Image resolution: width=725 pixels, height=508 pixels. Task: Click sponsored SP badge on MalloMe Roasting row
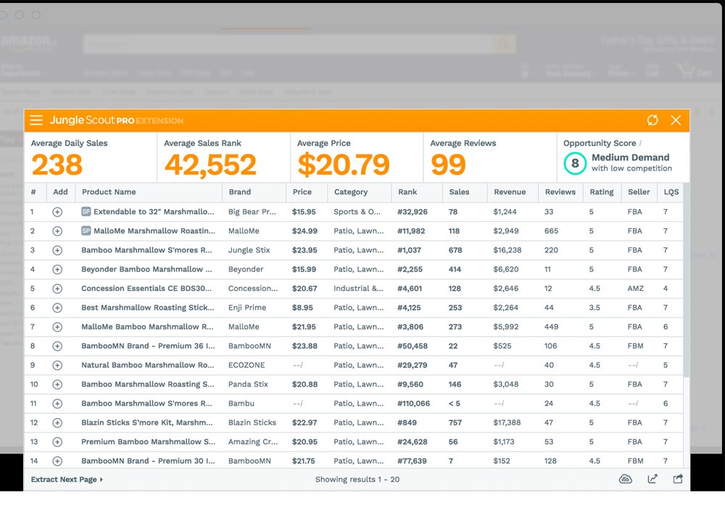(x=86, y=230)
